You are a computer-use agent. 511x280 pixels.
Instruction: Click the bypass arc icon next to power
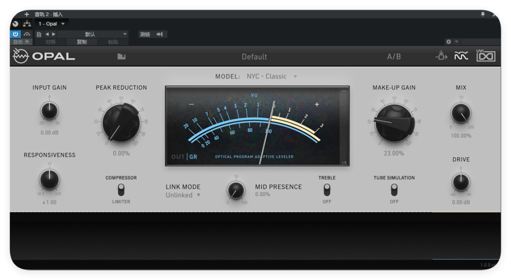point(27,34)
